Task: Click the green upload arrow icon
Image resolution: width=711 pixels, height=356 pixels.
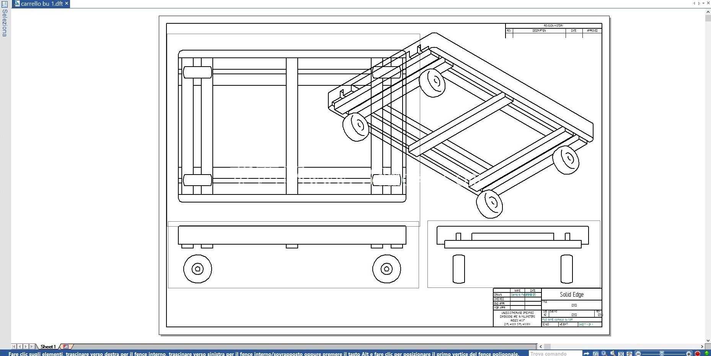Action: [x=707, y=353]
